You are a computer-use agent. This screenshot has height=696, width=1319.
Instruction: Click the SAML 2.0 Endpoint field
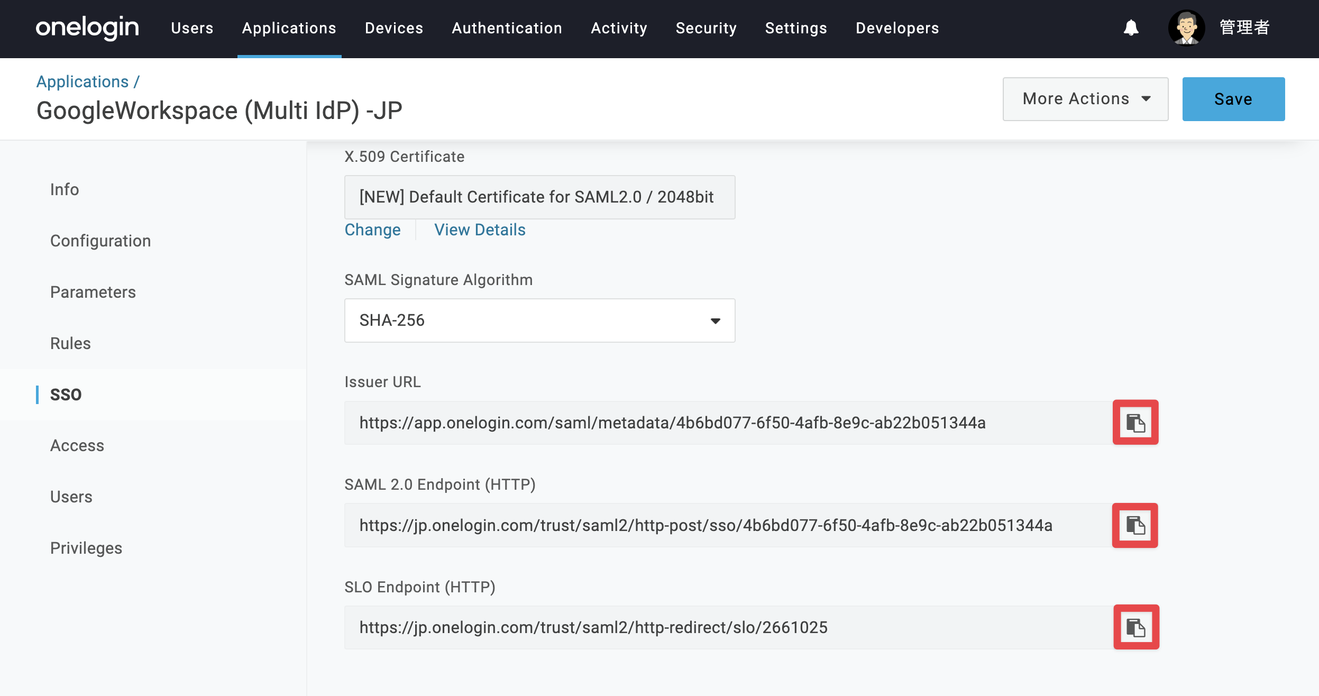728,525
